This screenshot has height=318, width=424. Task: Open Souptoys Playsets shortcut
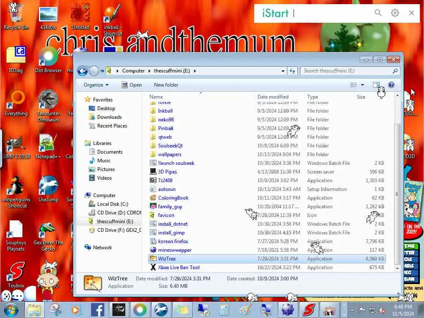tap(16, 236)
